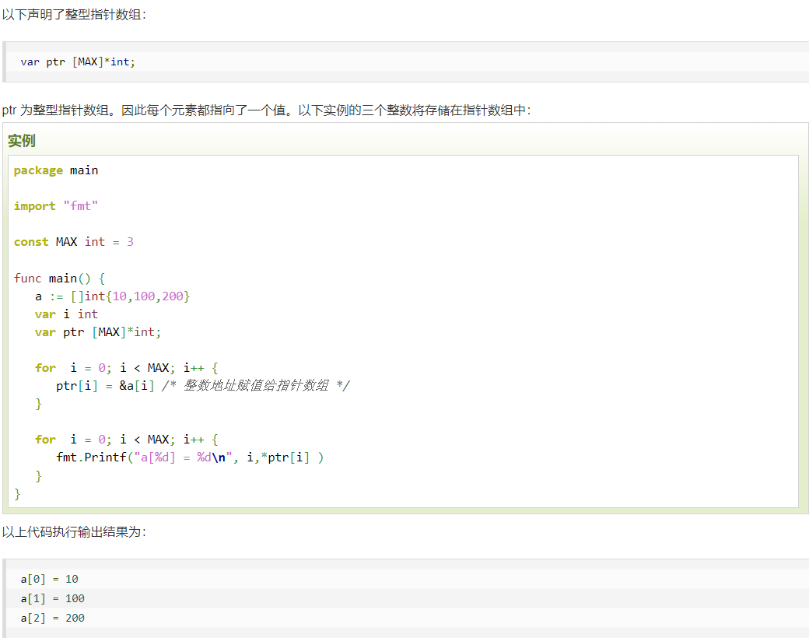Click the 'const MAX int = 3' line
The height and width of the screenshot is (638, 809).
click(x=73, y=241)
